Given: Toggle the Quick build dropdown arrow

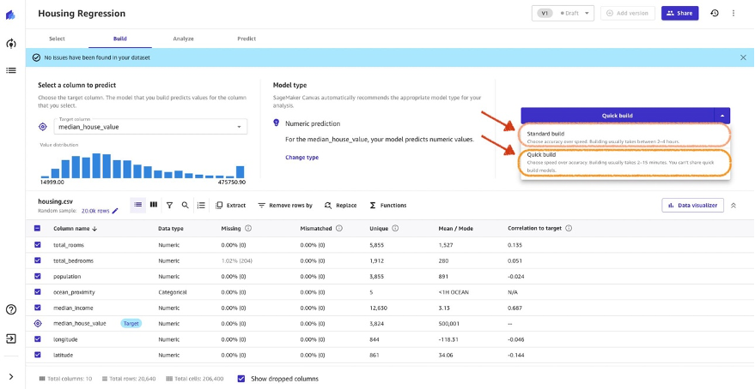Looking at the screenshot, I should [722, 116].
